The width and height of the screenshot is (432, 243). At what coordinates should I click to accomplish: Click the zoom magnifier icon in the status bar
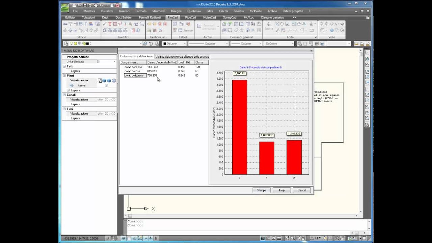[293, 238]
